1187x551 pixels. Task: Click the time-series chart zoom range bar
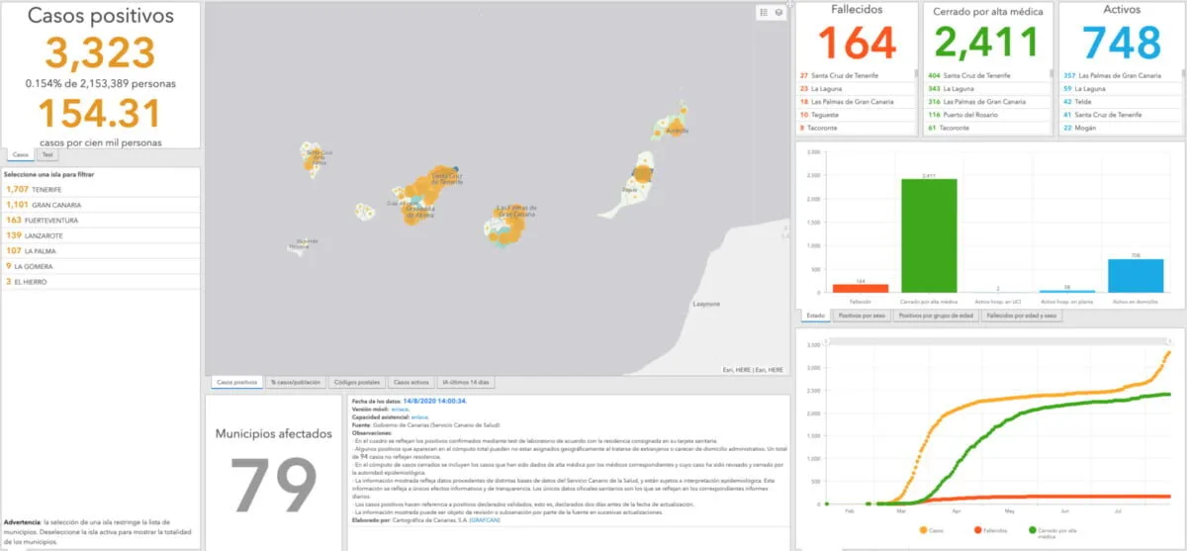tap(999, 340)
